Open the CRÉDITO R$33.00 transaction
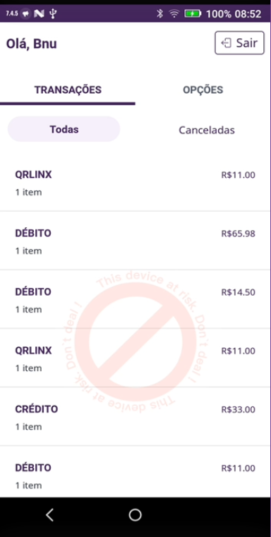This screenshot has width=271, height=537. 135,416
